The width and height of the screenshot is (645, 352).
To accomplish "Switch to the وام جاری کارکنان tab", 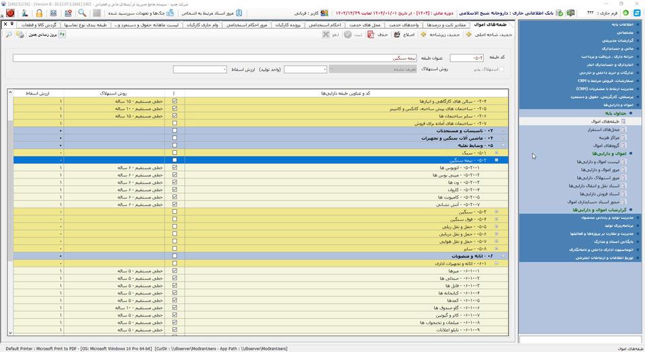I will pos(202,25).
